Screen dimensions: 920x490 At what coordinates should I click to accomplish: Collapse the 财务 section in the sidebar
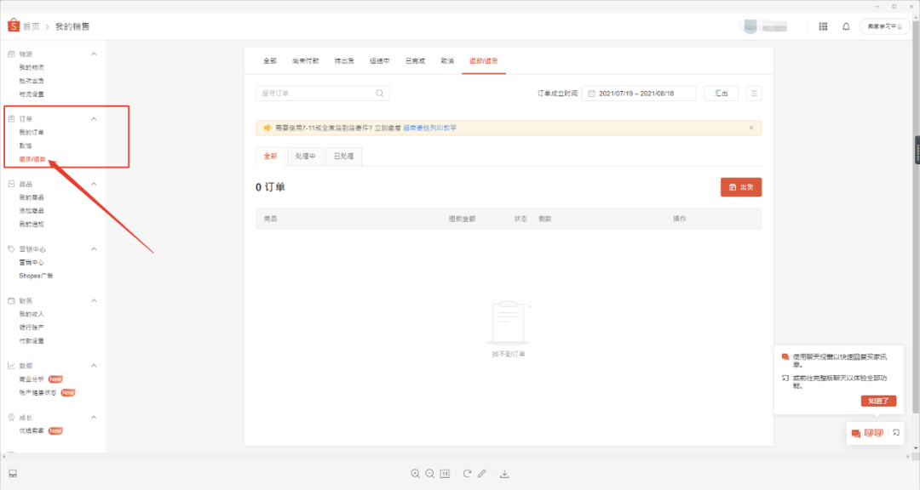(94, 300)
